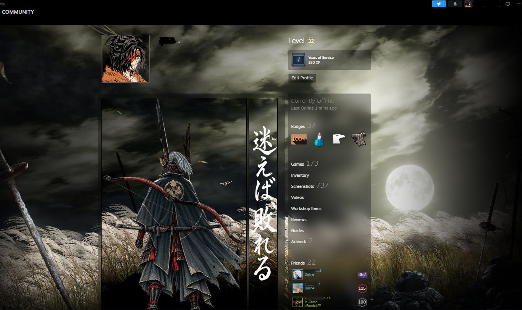
Task: Open the Badges 37 link
Action: (303, 126)
